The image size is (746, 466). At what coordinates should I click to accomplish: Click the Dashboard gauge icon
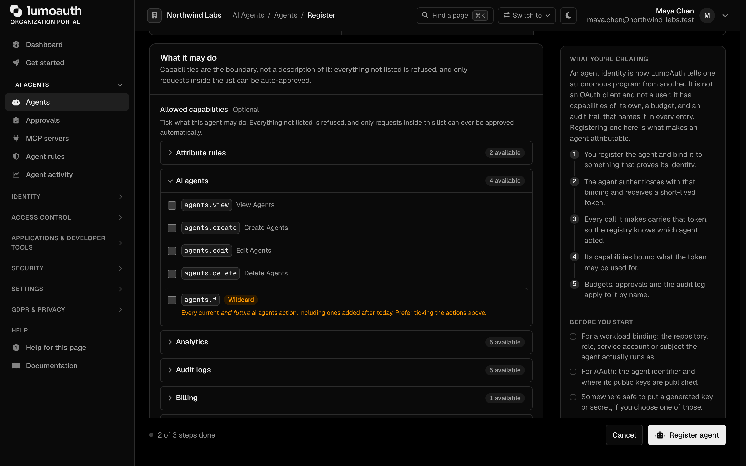coord(16,45)
